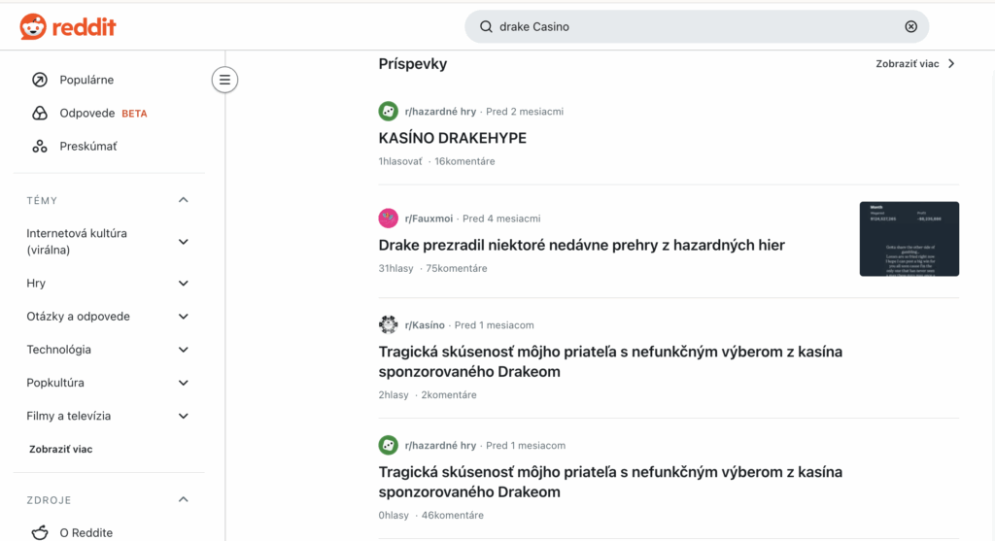Expand Filmy a televízia topic

(184, 416)
